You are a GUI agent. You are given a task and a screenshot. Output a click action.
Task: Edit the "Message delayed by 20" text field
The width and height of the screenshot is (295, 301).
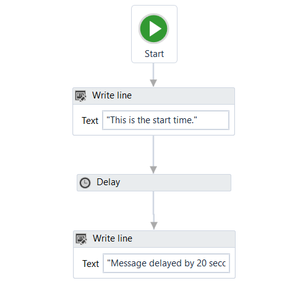coord(166,263)
